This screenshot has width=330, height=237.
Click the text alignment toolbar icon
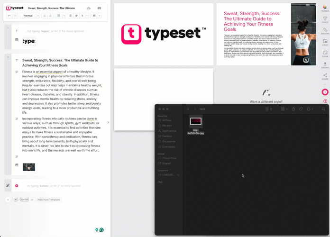(x=71, y=16)
